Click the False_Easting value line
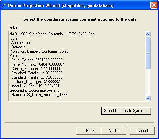This screenshot has width=159, height=139. [x=37, y=60]
